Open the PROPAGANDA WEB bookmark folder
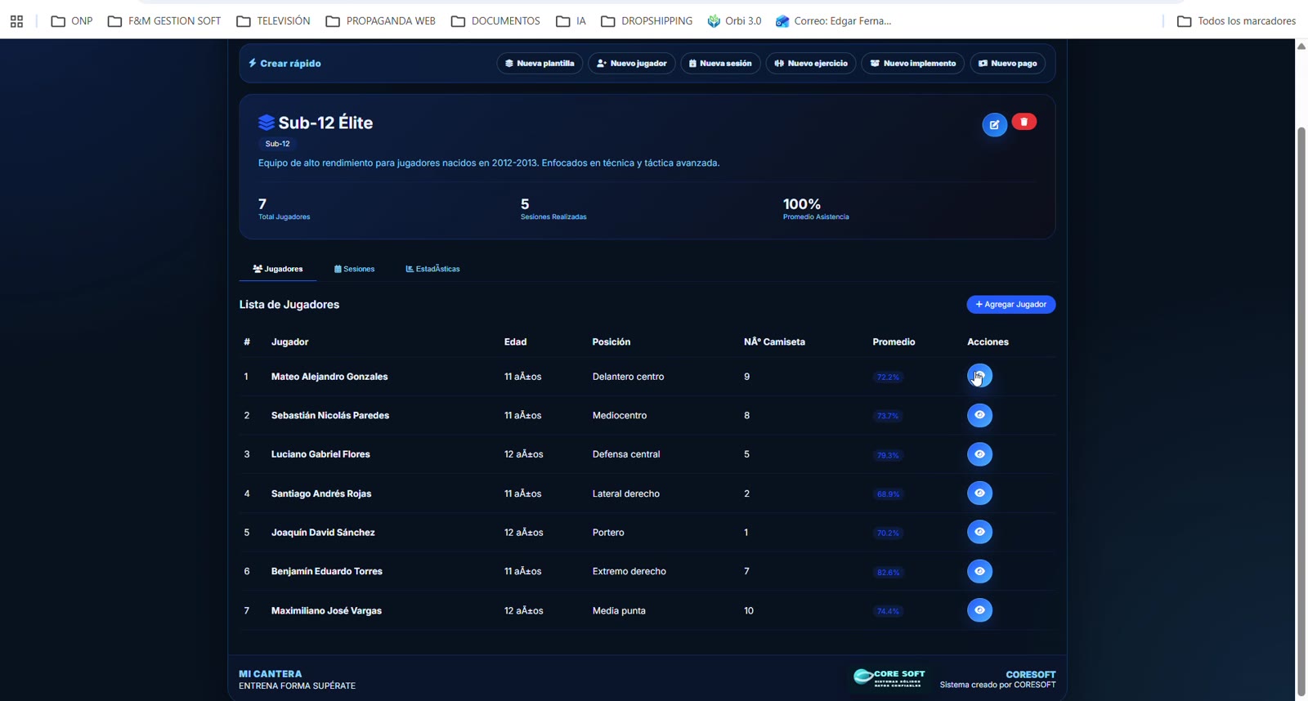The width and height of the screenshot is (1308, 701). 380,21
